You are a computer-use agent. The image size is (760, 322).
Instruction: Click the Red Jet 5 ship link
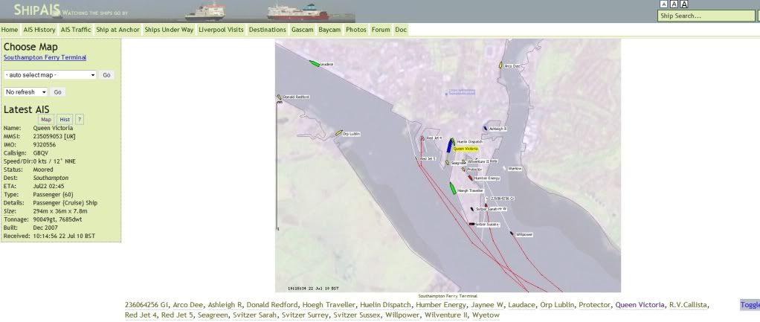tap(177, 315)
